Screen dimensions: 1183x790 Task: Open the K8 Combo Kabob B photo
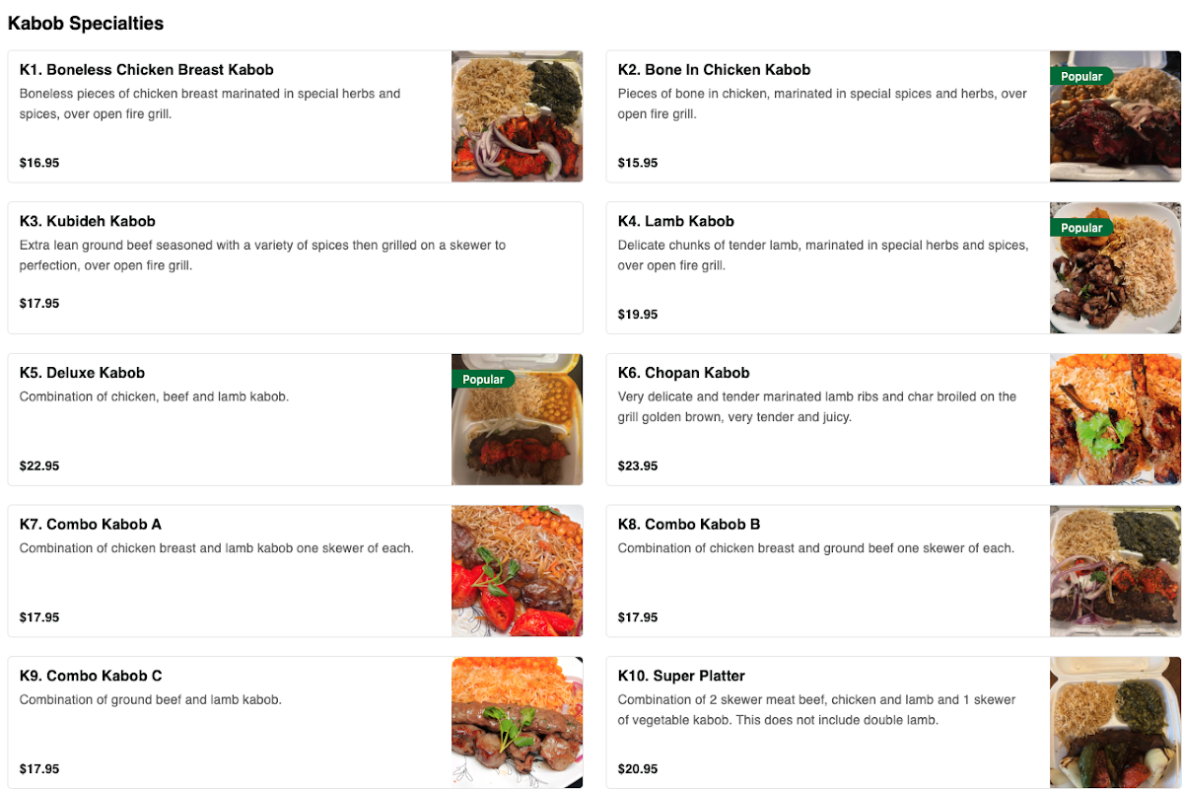coord(1115,571)
